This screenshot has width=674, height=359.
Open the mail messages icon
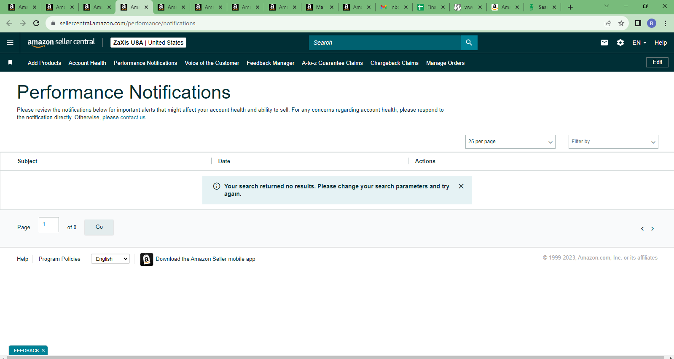(604, 43)
